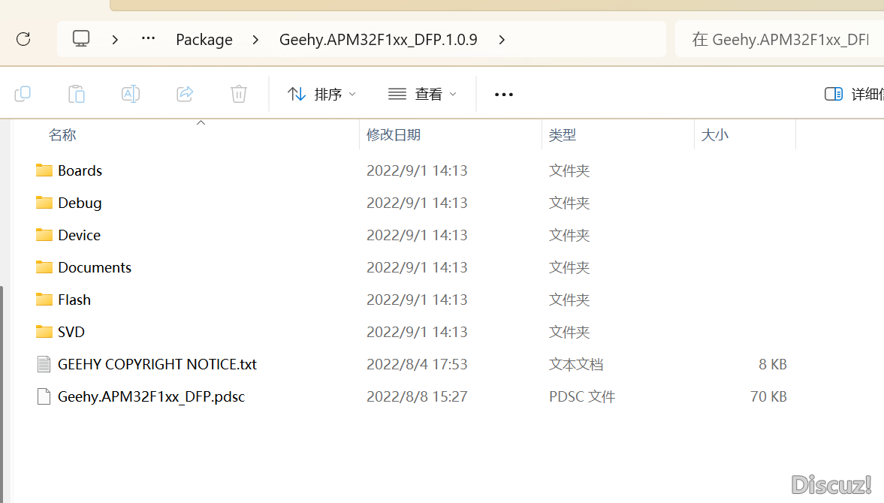Click the Debug folder icon
884x503 pixels.
pos(44,202)
